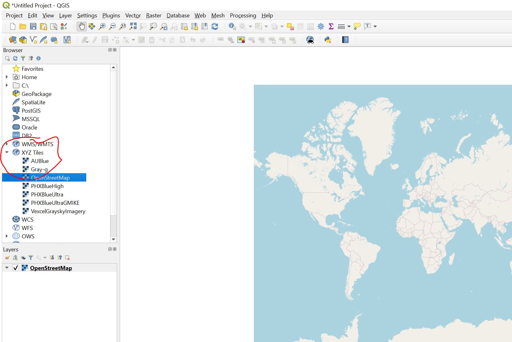Viewport: 512px width, 342px height.
Task: Open the Plugins menu
Action: [111, 16]
